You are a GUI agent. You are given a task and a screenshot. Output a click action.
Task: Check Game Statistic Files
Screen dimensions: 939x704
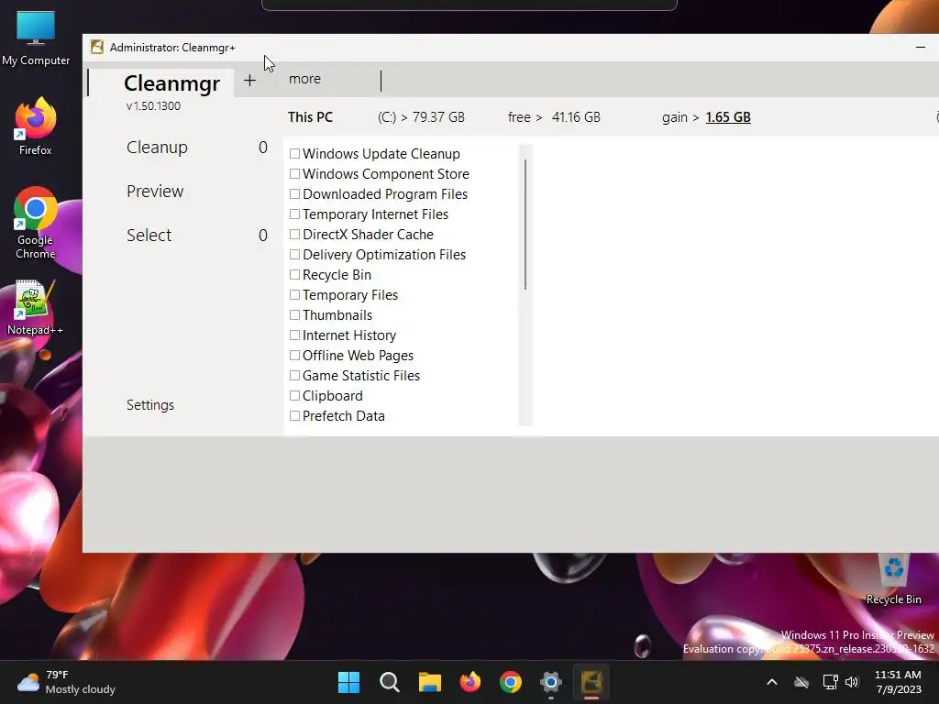coord(294,375)
